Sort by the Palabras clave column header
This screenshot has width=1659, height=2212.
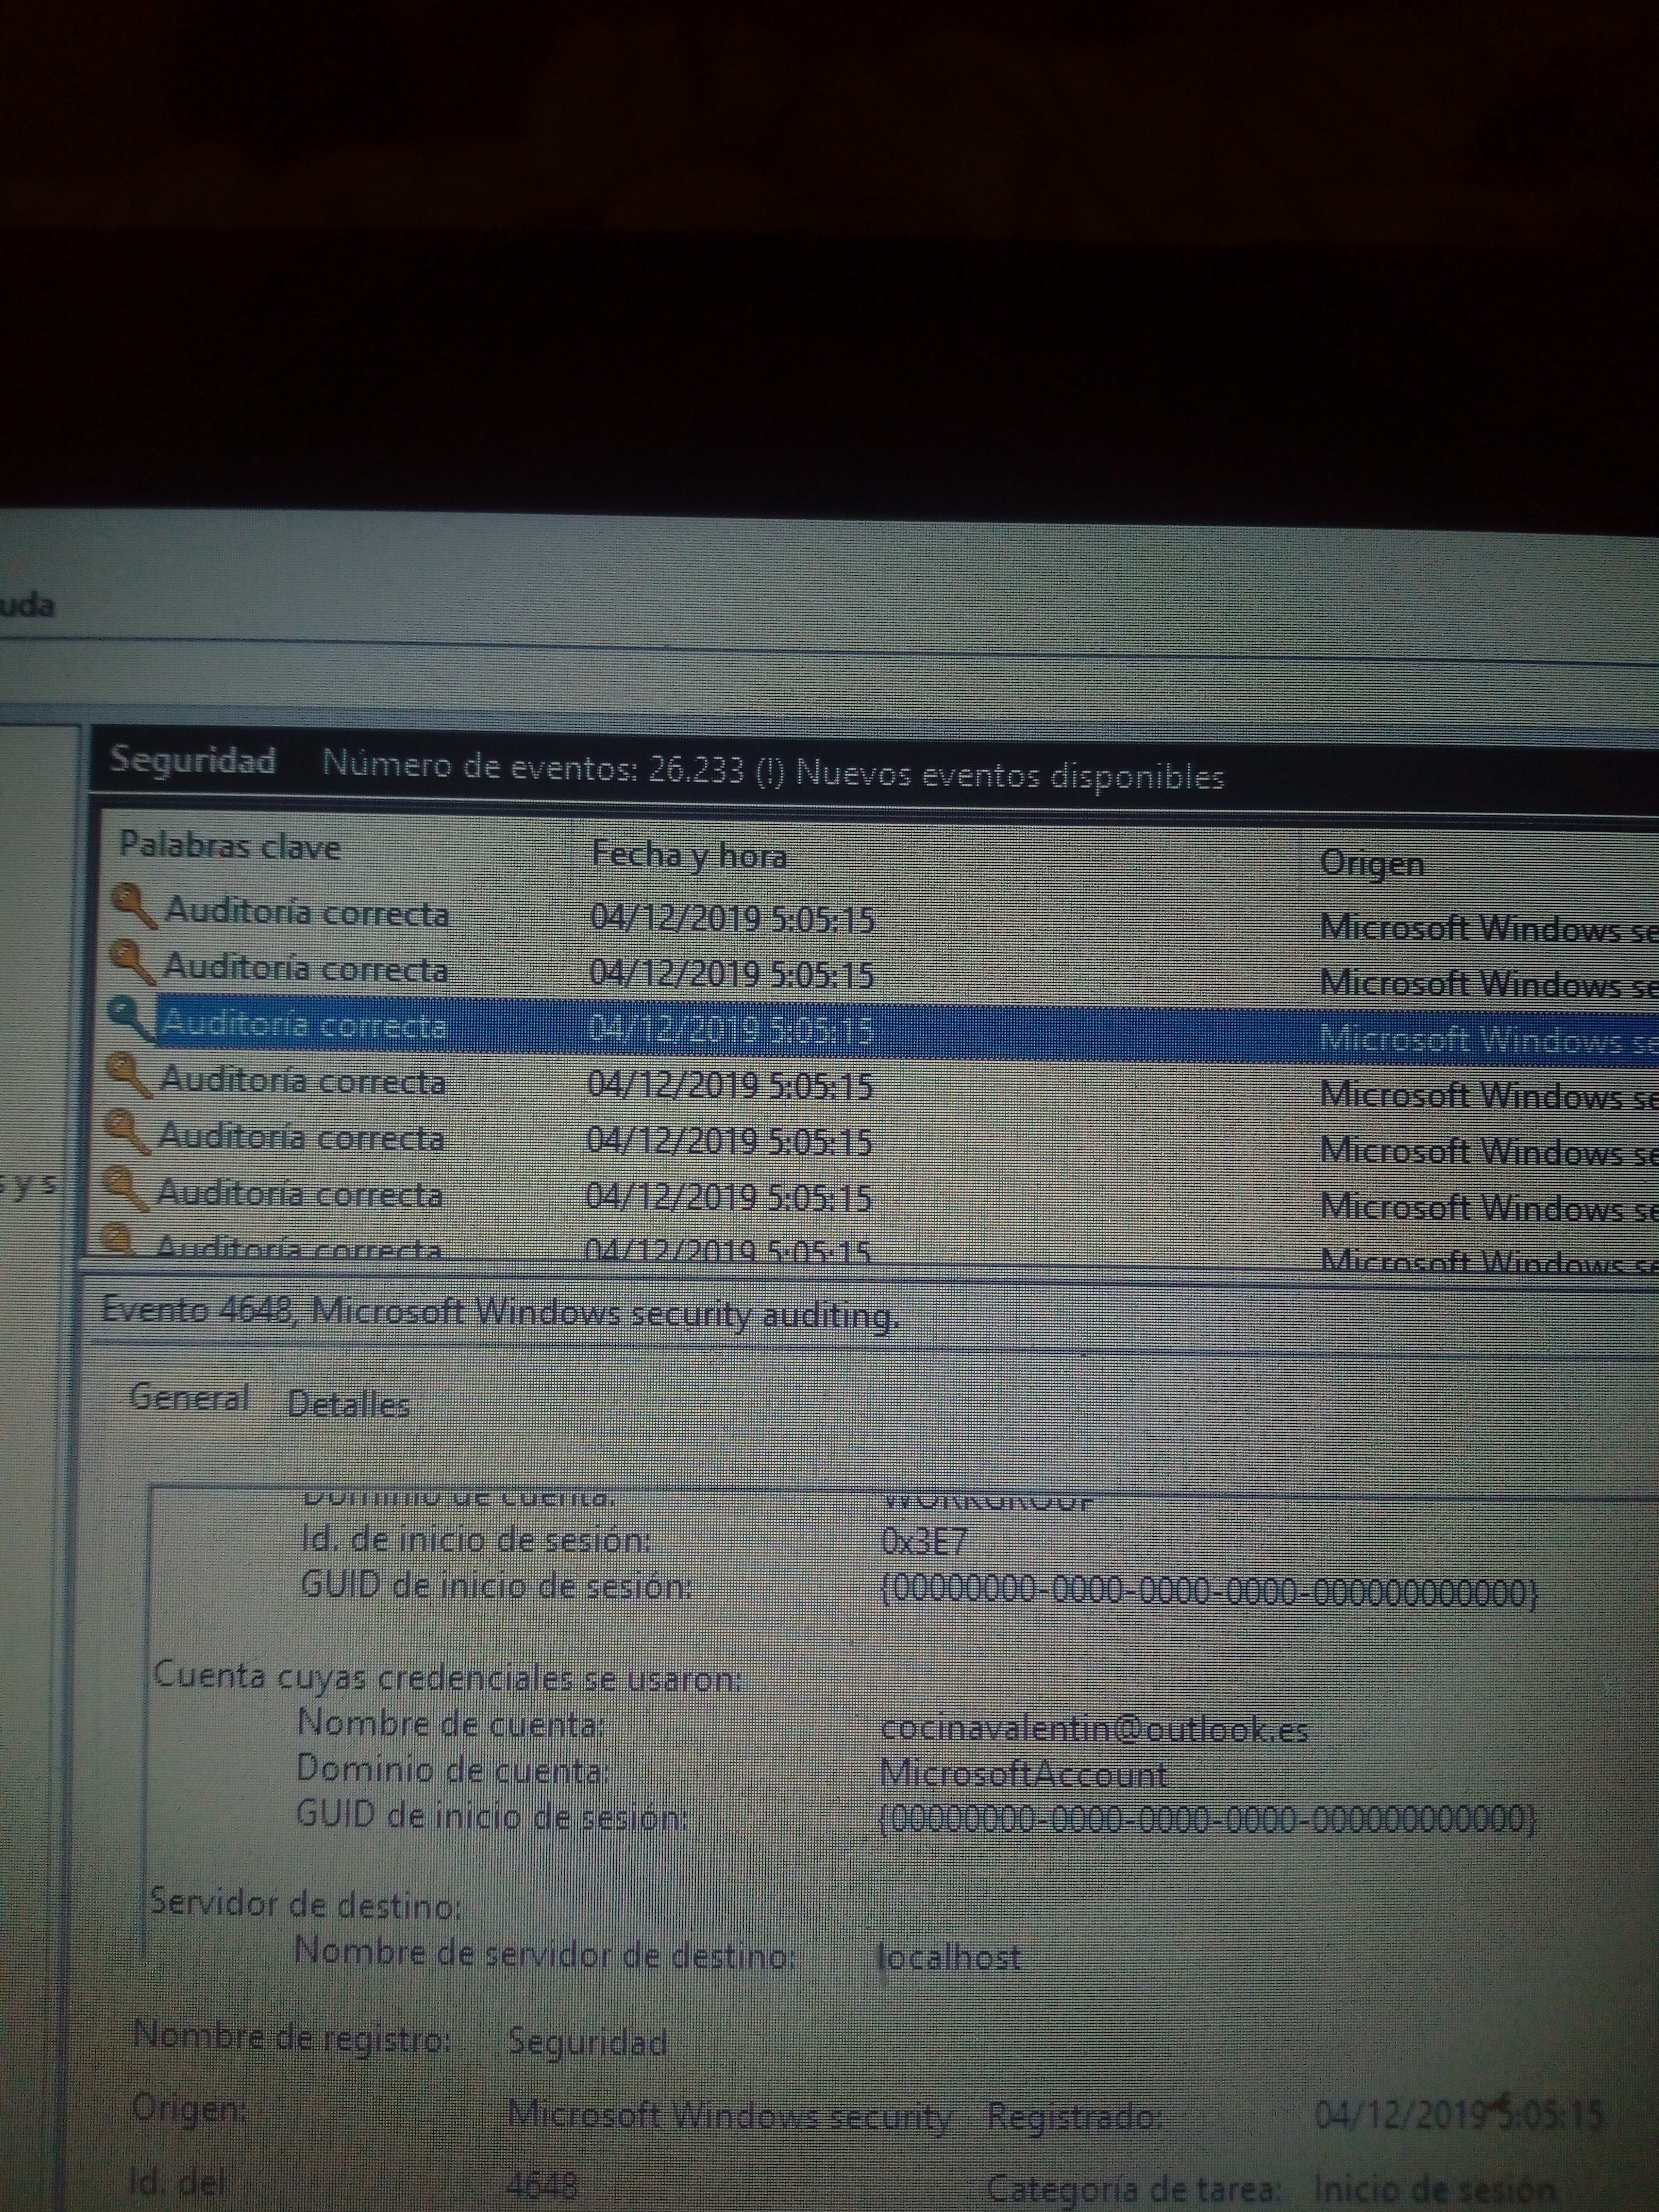(x=230, y=847)
